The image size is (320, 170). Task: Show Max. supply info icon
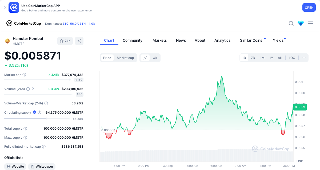click(25, 138)
